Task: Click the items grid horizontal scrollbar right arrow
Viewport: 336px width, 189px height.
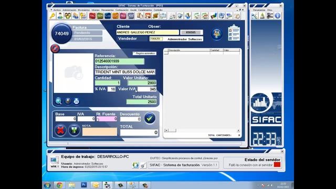Action: [x=238, y=130]
